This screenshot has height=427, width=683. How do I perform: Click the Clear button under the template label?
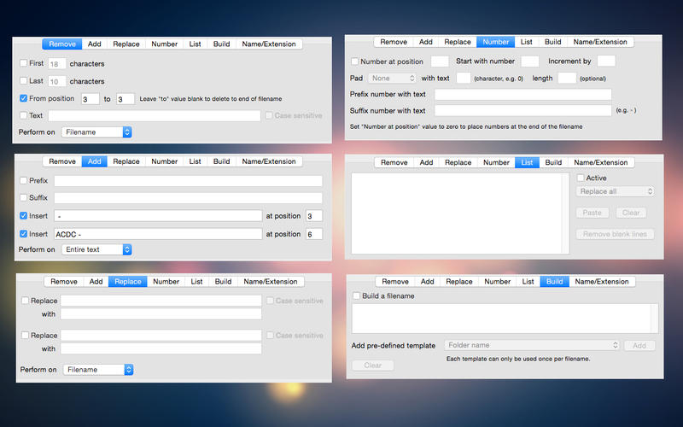tap(372, 365)
